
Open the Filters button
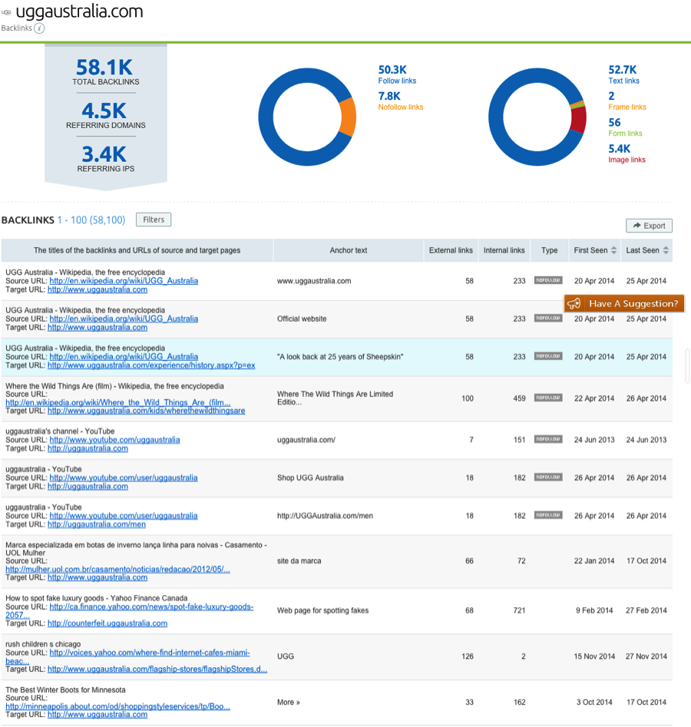pos(154,220)
